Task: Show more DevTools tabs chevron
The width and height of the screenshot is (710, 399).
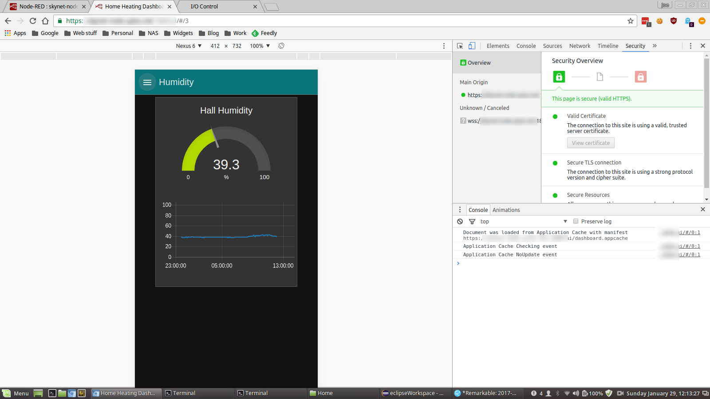Action: [655, 46]
